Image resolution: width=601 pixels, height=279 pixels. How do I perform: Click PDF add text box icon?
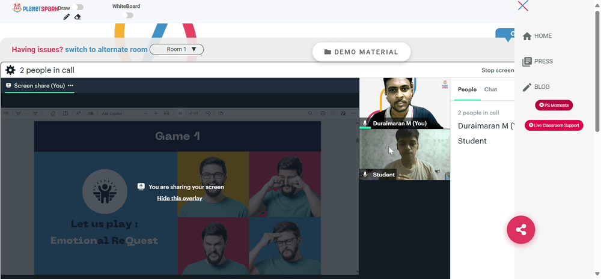click(x=66, y=113)
